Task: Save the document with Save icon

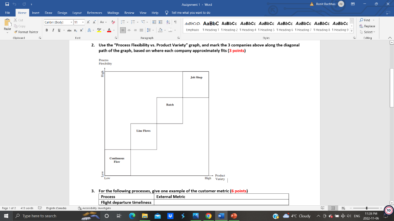Action: point(7,4)
